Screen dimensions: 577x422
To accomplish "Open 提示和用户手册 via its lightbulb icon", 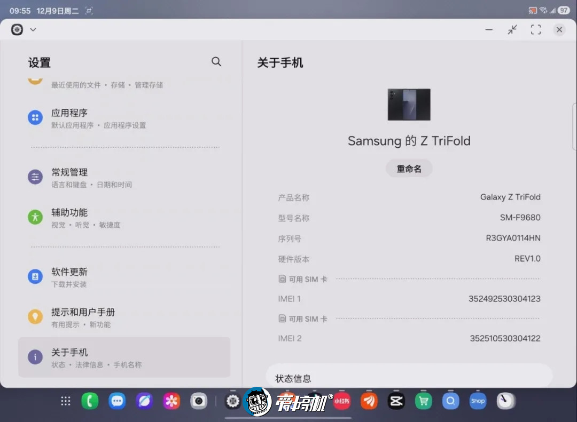I will click(35, 316).
